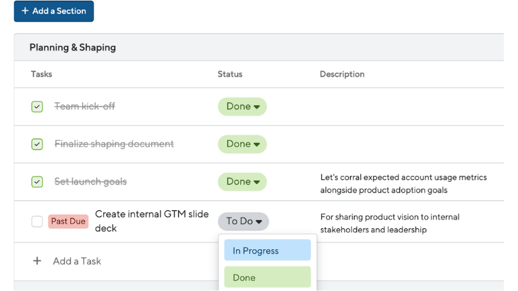Open the Done status dropdown for Team kick-off
Screen dimensions: 518x291
coord(242,106)
